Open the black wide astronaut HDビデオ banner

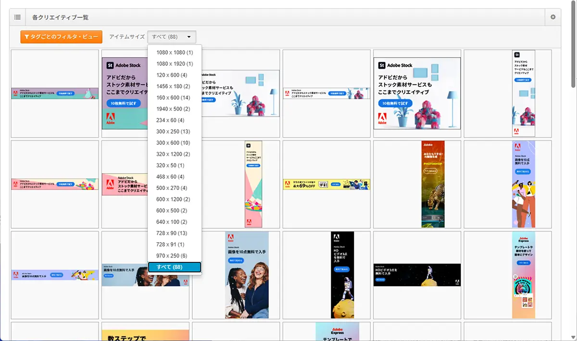tap(417, 275)
